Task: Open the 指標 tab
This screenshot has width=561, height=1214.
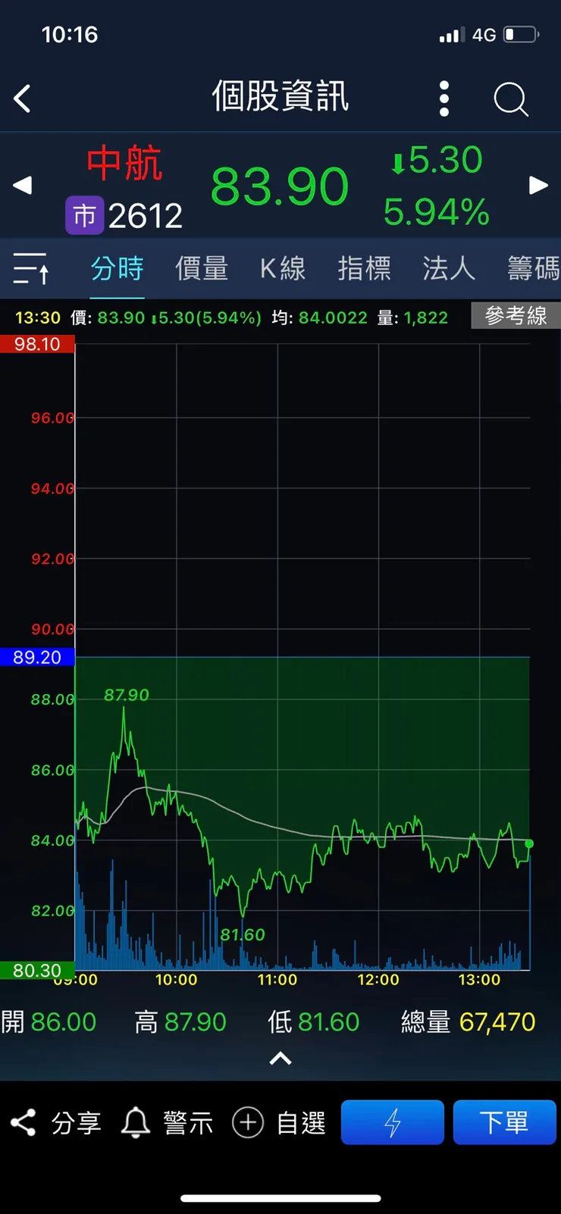Action: (365, 268)
